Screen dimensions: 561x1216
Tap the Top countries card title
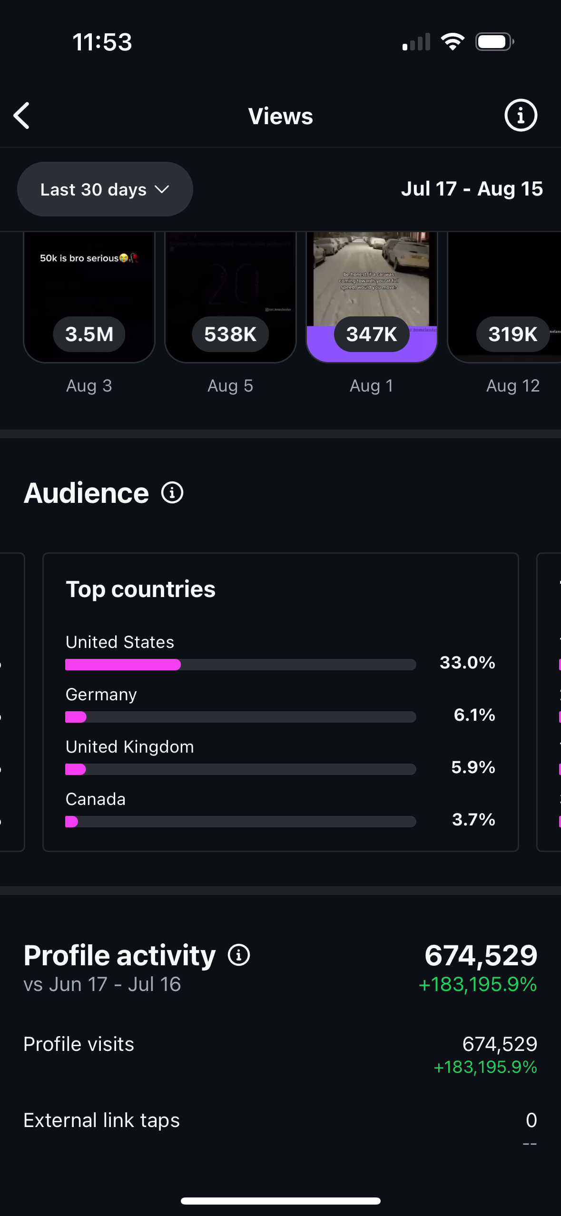141,589
